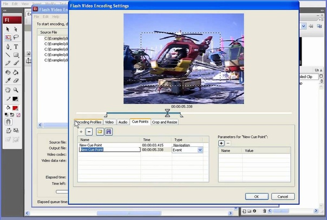Open the Crop and Resize tab
The image size is (327, 220).
165,122
